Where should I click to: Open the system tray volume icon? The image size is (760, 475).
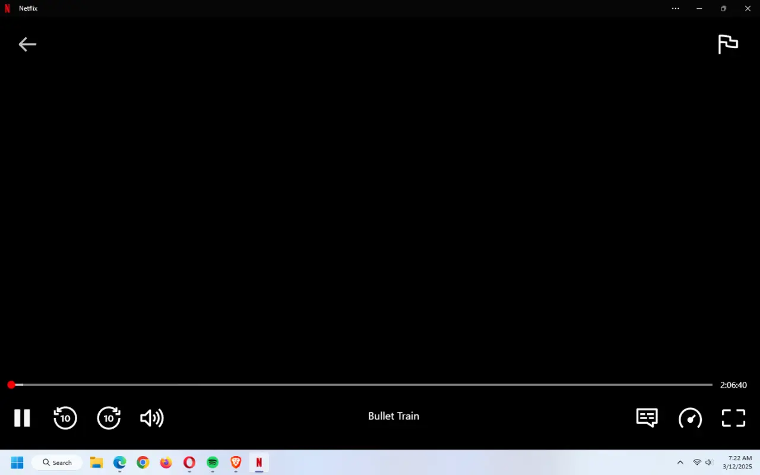[x=709, y=463]
